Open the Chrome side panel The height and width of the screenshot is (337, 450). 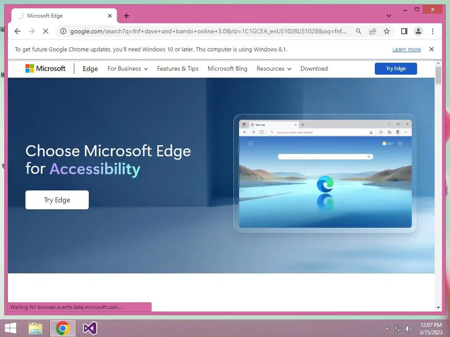(404, 31)
